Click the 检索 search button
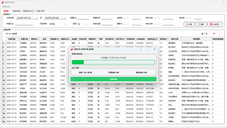The height and width of the screenshot is (128, 227). point(189,24)
